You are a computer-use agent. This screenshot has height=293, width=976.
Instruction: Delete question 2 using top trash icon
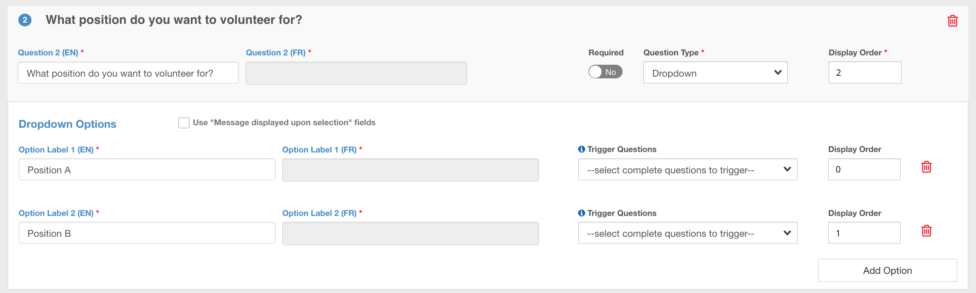(x=952, y=20)
